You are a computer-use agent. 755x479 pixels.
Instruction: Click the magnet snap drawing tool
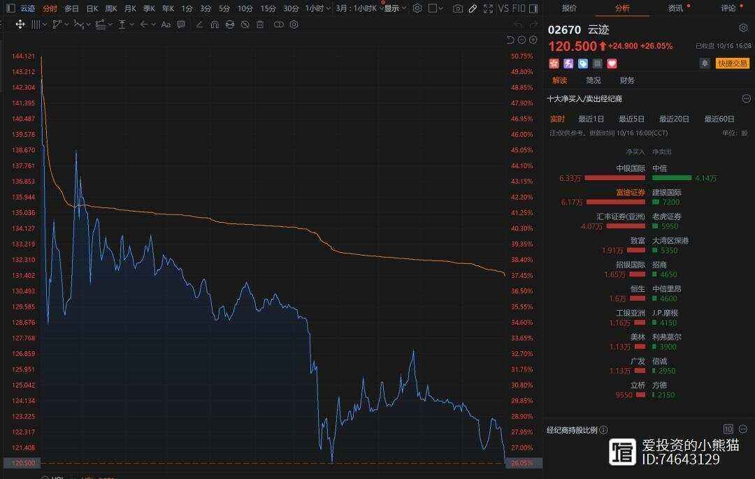(x=214, y=24)
